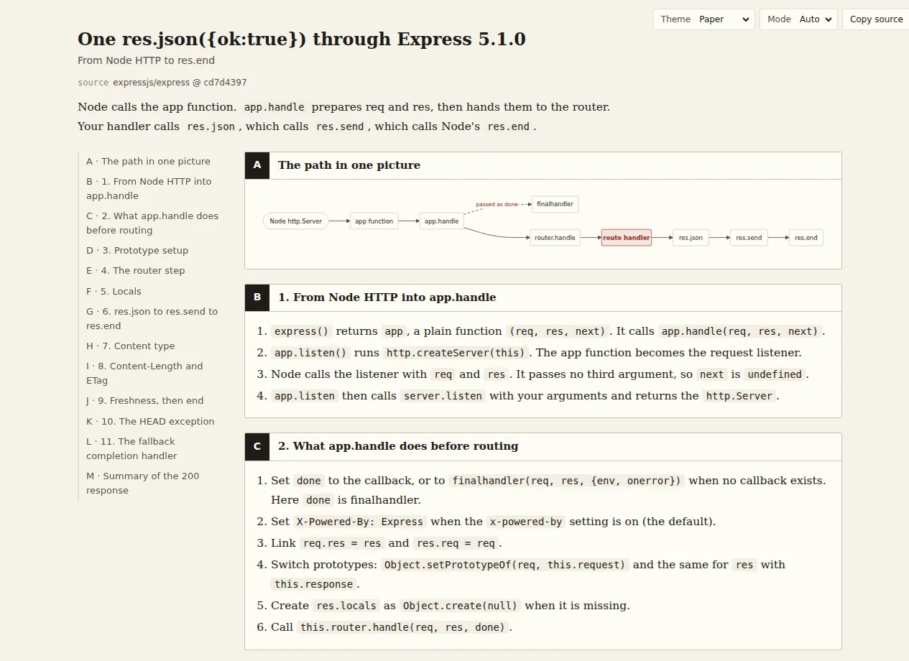Image resolution: width=909 pixels, height=661 pixels.
Task: Click heading 'The path in one picture'
Action: click(349, 165)
